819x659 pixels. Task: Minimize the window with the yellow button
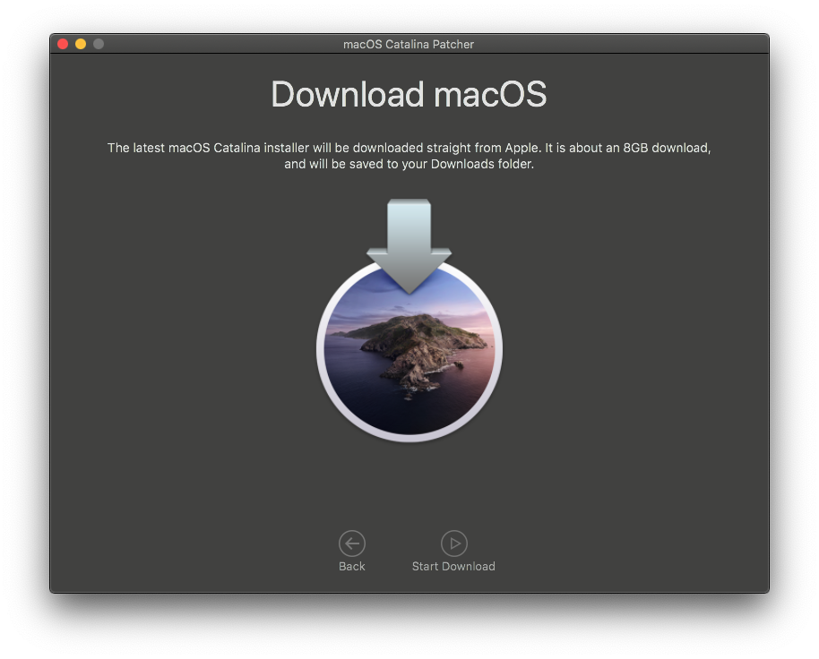click(81, 44)
